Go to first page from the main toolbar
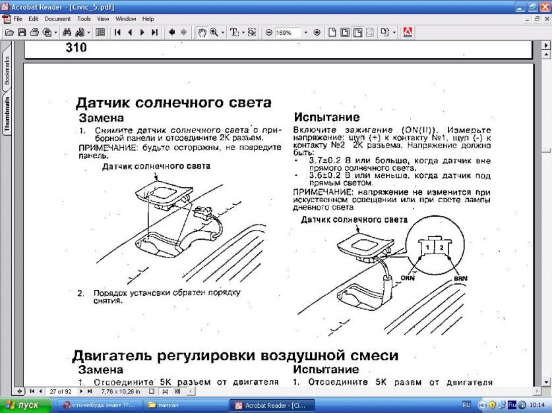Screen dimensions: 552x413 pos(117,33)
